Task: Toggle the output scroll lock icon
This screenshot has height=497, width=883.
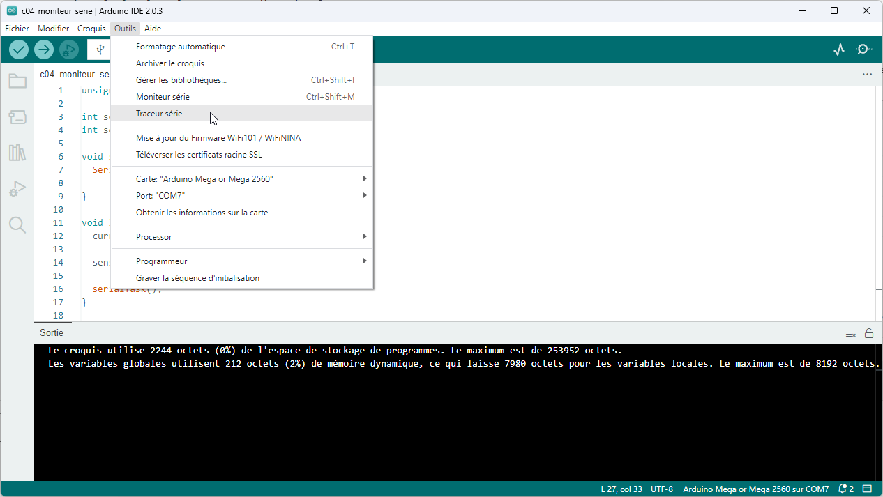Action: click(869, 333)
